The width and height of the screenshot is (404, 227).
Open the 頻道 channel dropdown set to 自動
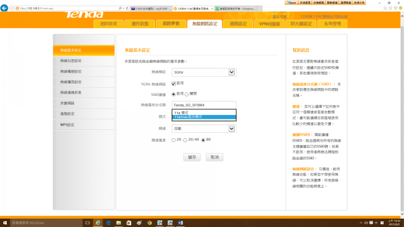(204, 128)
